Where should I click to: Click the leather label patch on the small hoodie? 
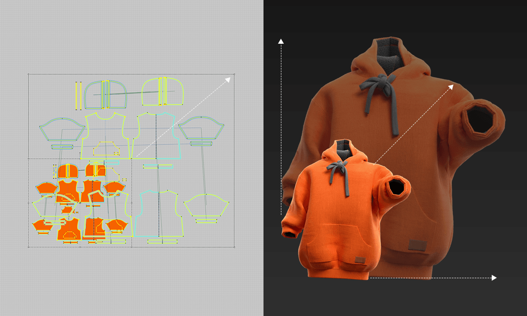click(x=360, y=261)
